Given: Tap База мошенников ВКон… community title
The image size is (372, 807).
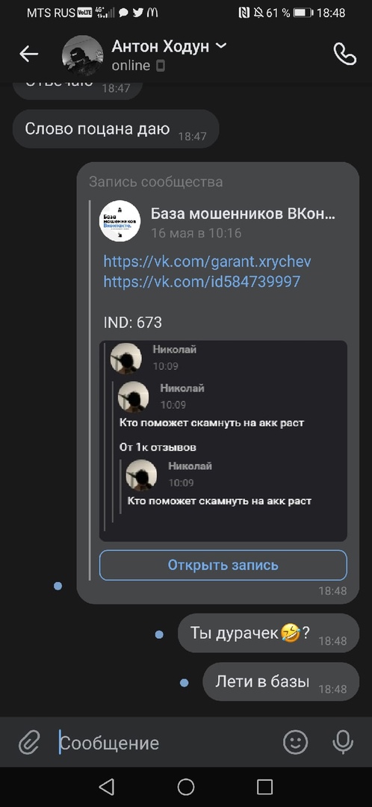Looking at the screenshot, I should click(243, 214).
